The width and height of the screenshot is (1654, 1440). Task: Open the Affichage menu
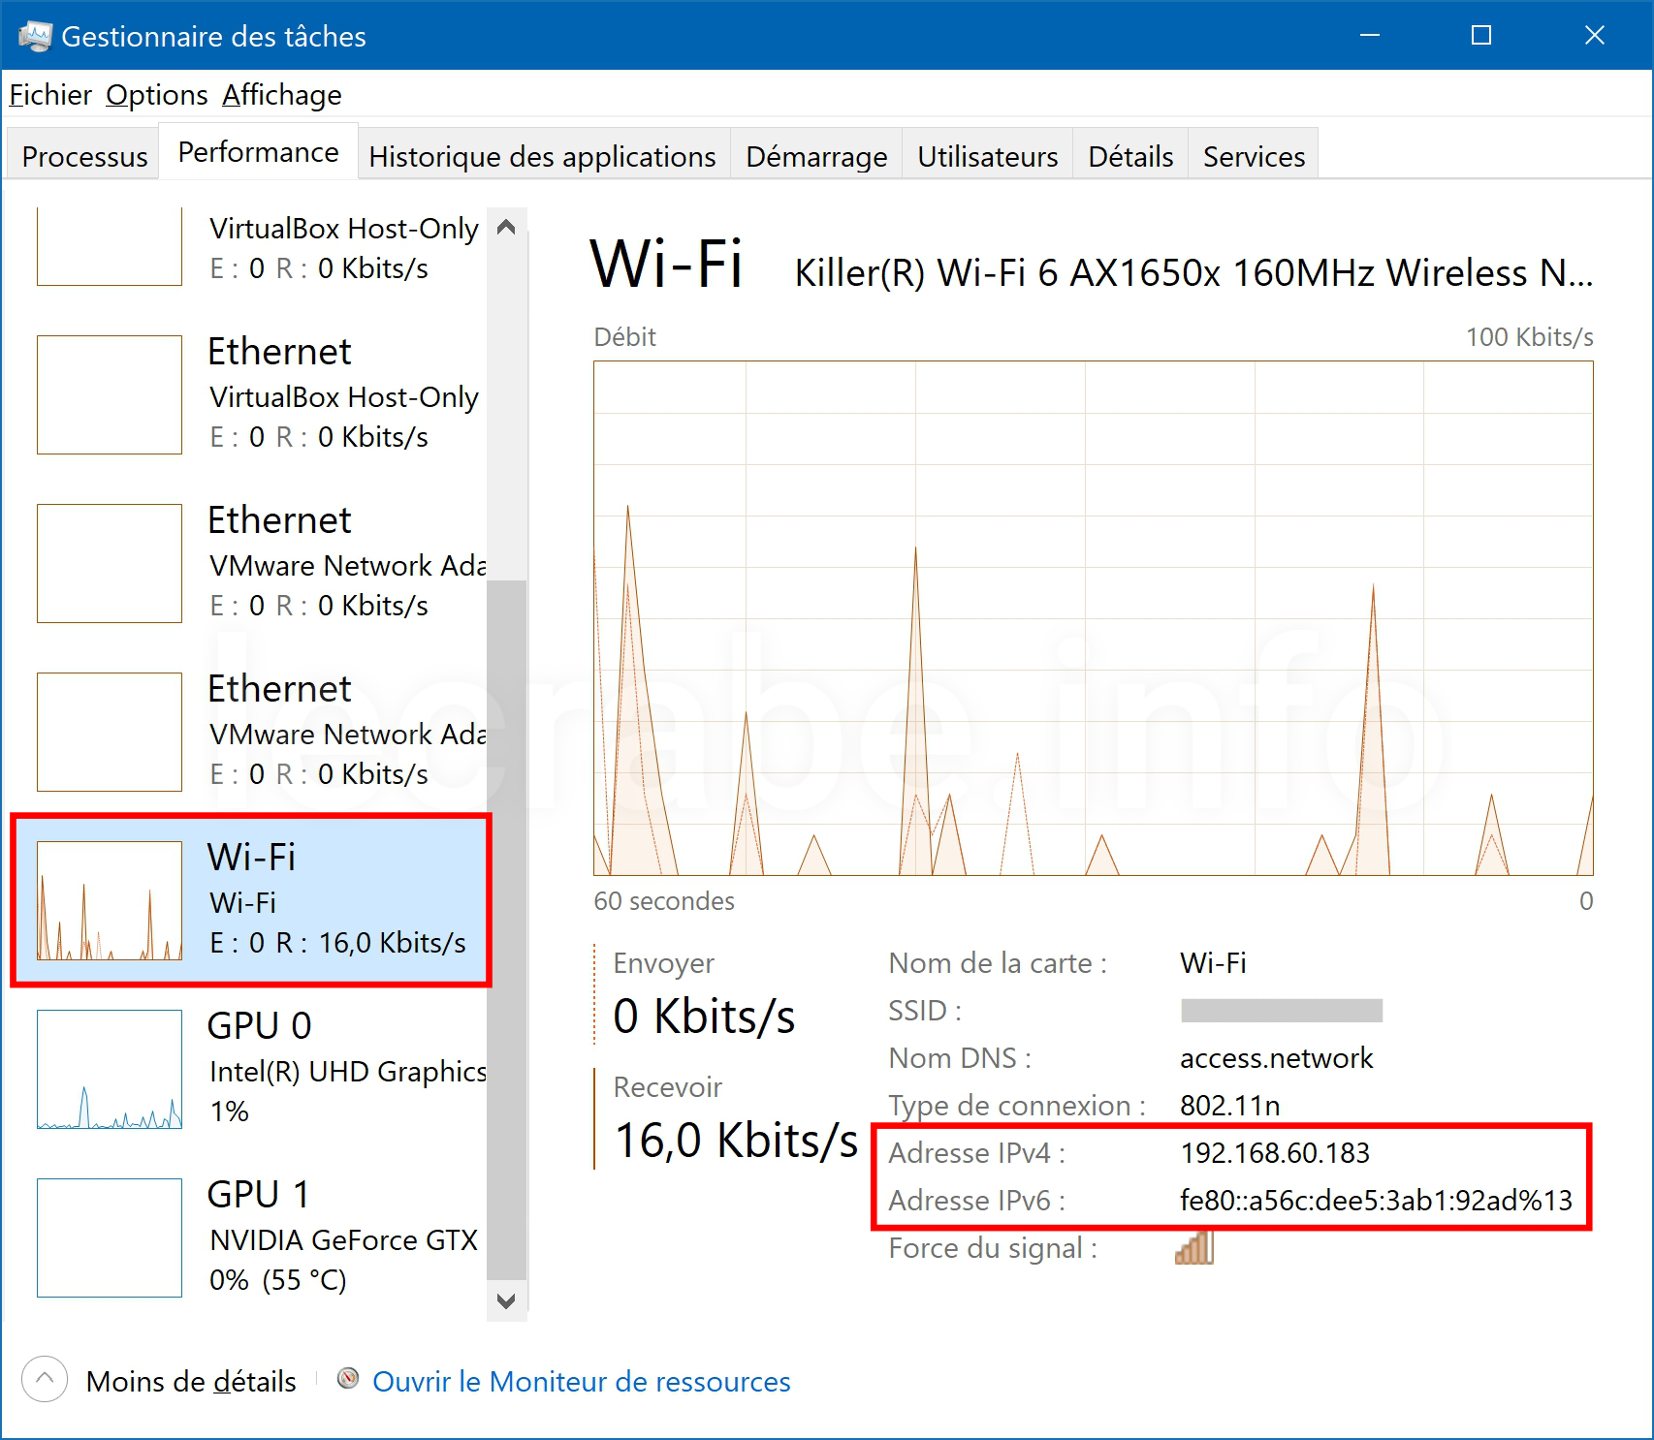click(x=282, y=95)
